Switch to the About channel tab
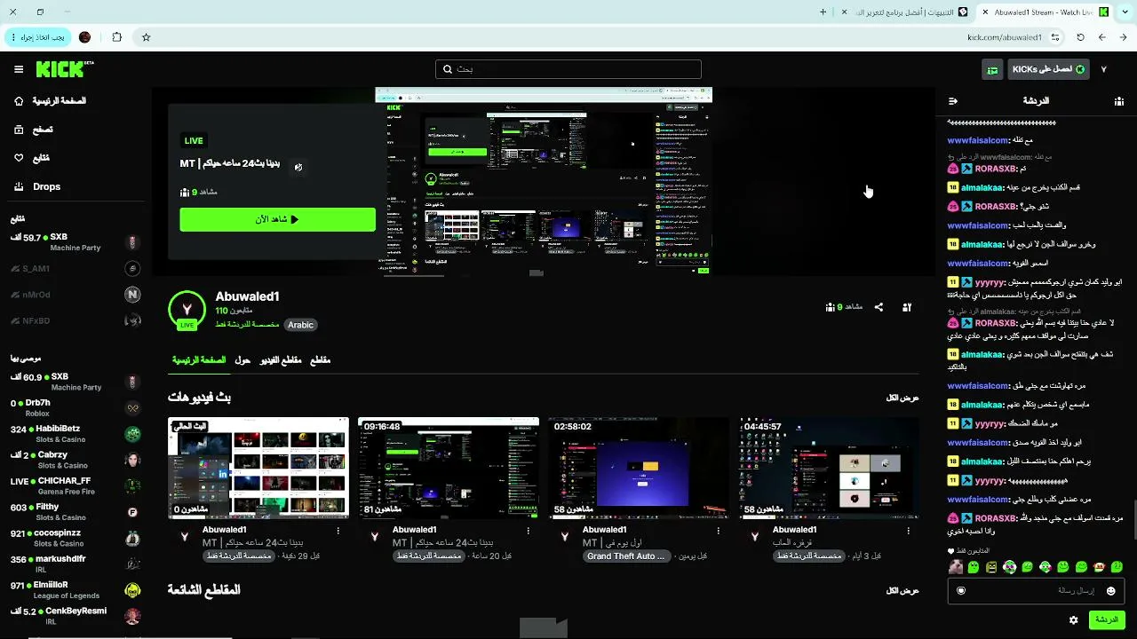The image size is (1137, 639). (243, 360)
